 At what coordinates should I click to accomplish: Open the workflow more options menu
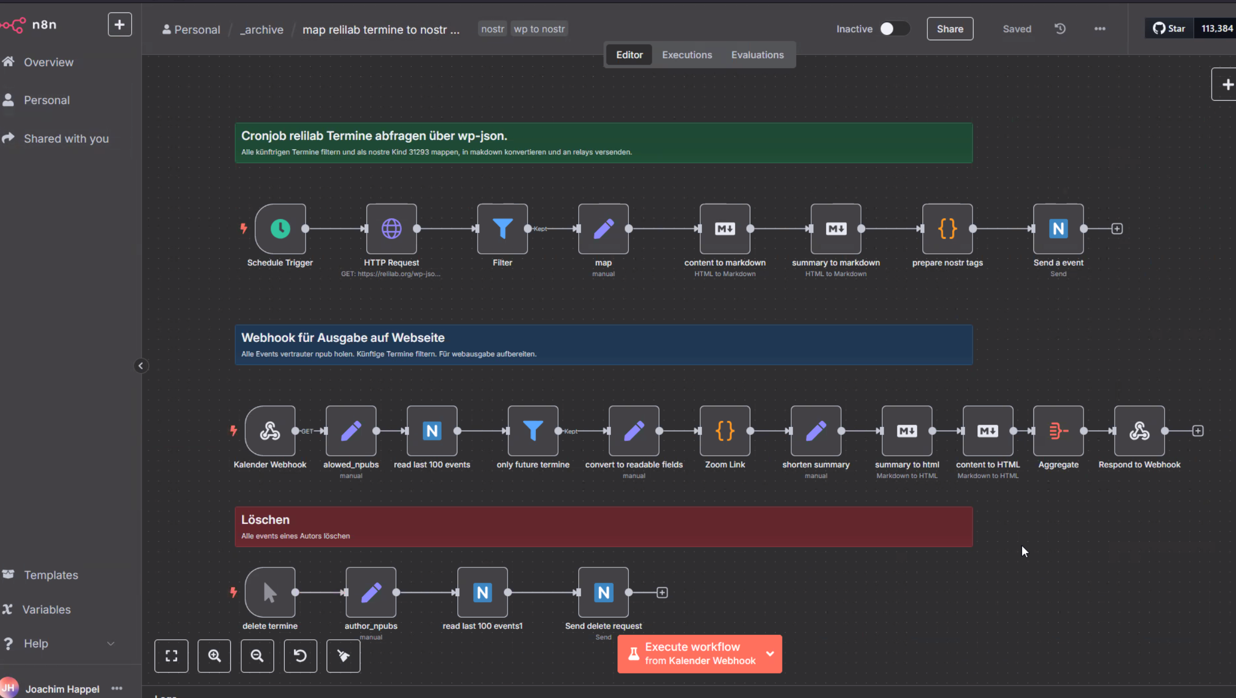click(x=1099, y=29)
